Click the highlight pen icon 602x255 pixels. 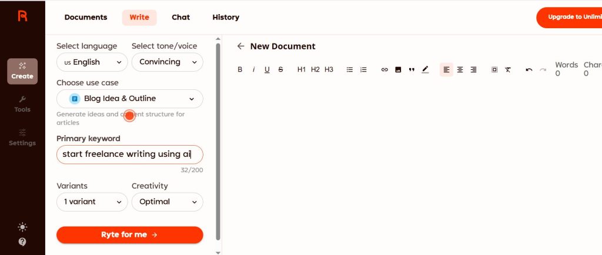coord(425,69)
